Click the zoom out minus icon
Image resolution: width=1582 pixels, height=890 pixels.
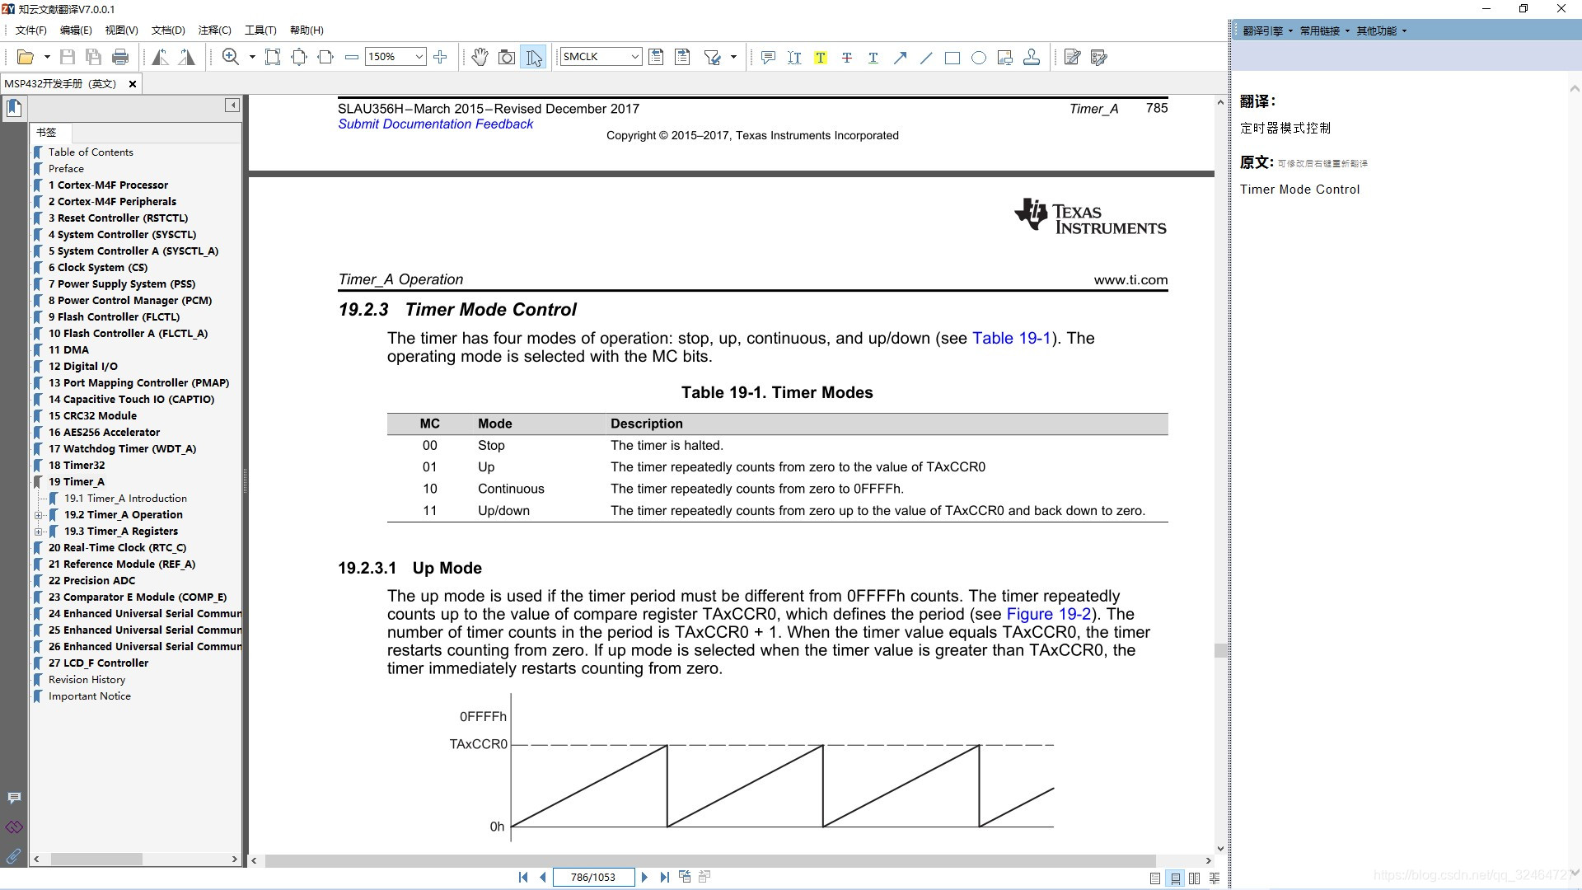click(352, 57)
